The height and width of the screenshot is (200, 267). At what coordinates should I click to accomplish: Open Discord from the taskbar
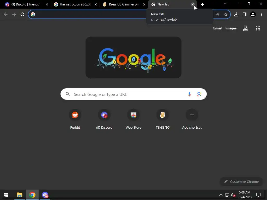pyautogui.click(x=45, y=195)
